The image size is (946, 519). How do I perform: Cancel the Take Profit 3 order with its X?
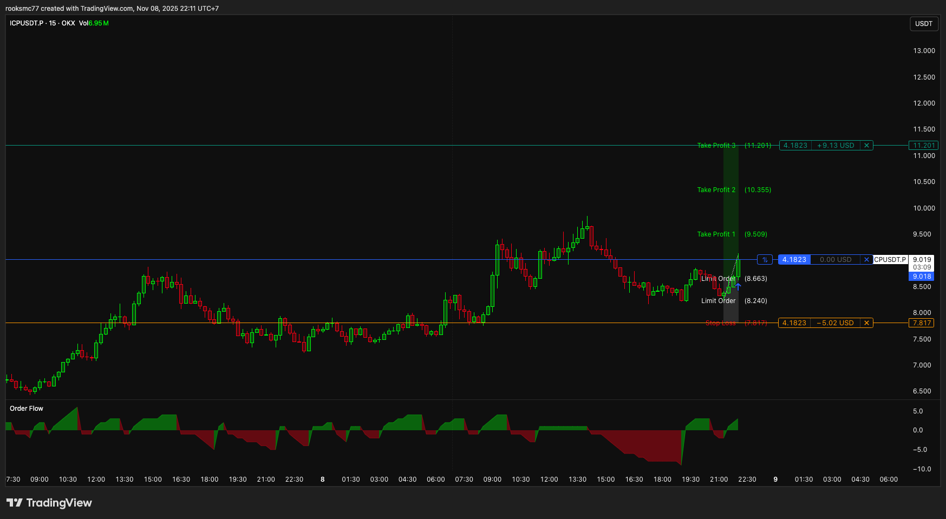[866, 146]
